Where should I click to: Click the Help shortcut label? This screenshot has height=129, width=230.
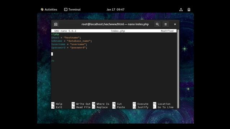coord(59,104)
